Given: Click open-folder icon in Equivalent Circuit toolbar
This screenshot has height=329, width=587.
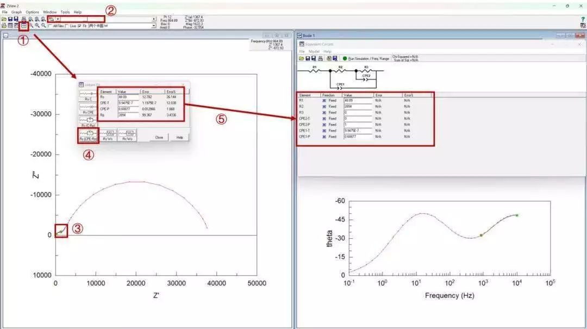Looking at the screenshot, I should point(301,58).
